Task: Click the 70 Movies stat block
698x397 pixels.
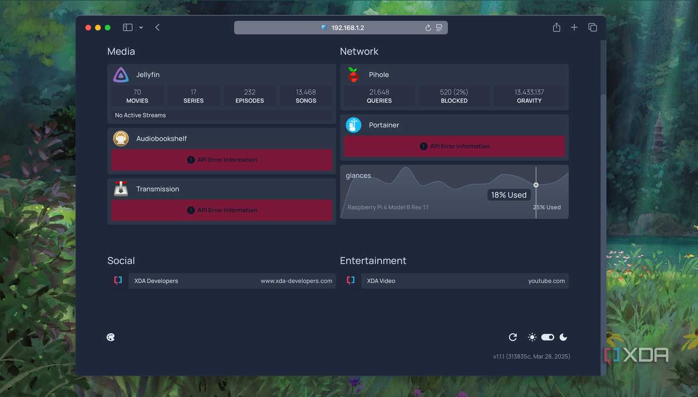Action: tap(137, 96)
